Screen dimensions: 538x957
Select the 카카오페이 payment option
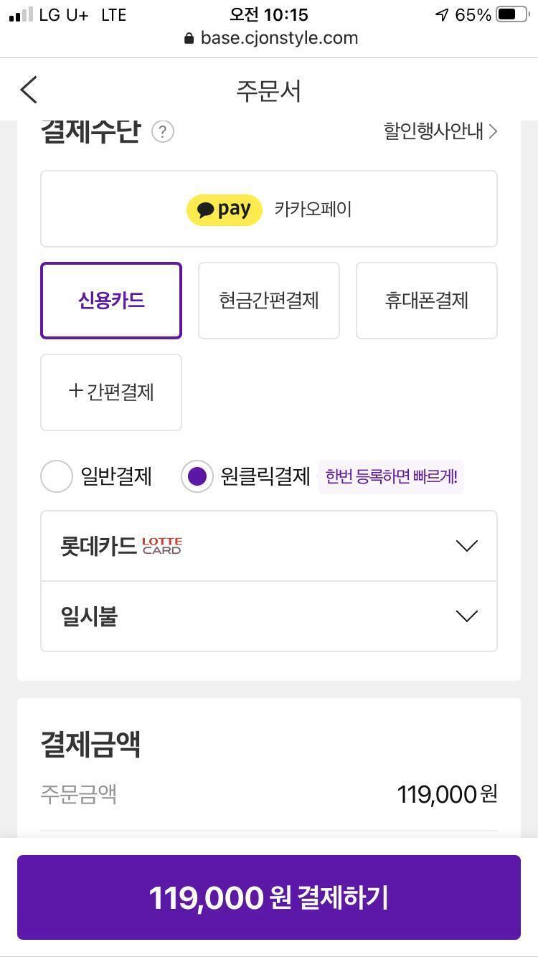coord(313,209)
